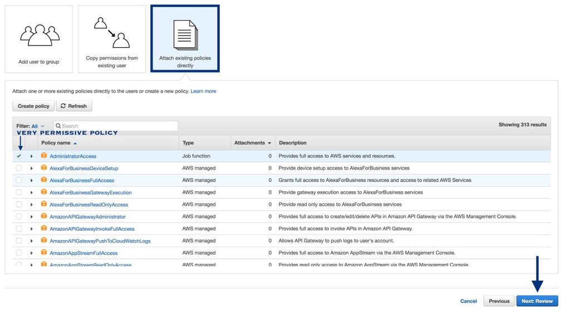Click the AlexaForBusinessReadOnlyAccess policy box icon
This screenshot has height=315, width=570.
[44, 204]
